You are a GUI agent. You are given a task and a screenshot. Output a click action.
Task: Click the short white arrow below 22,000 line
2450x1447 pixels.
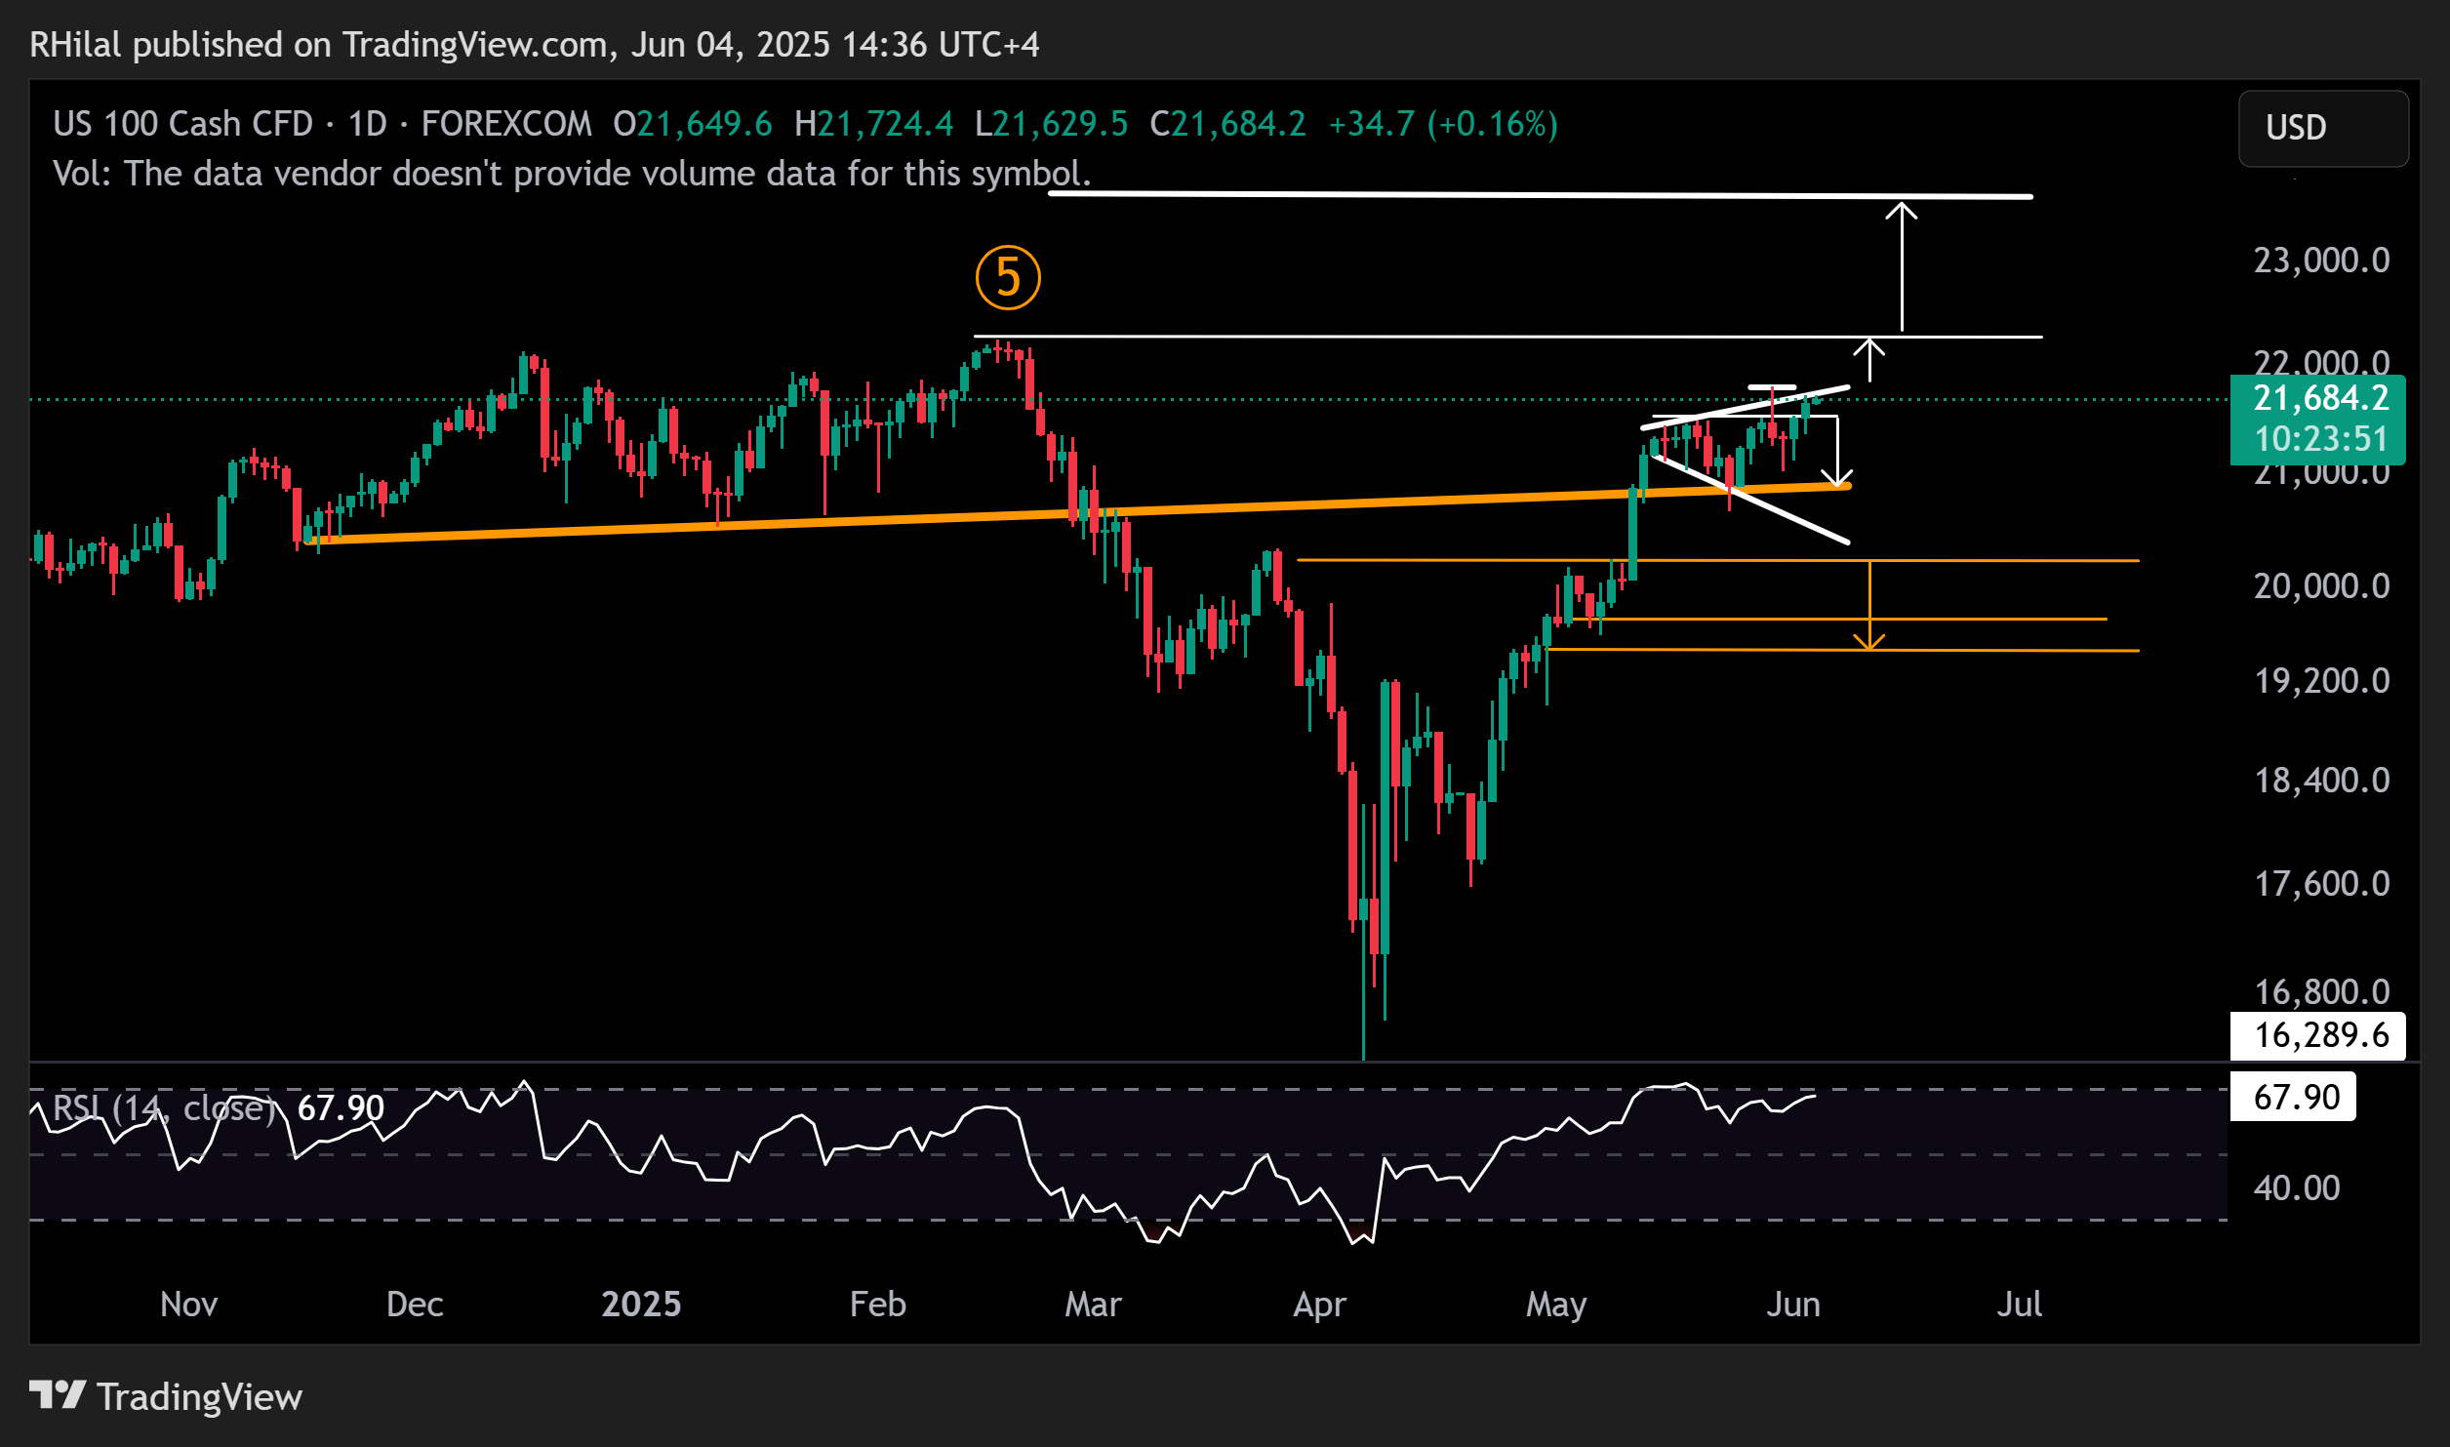(1868, 359)
